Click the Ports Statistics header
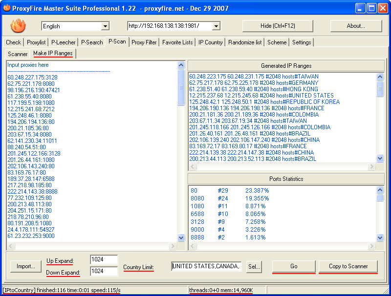 point(286,179)
